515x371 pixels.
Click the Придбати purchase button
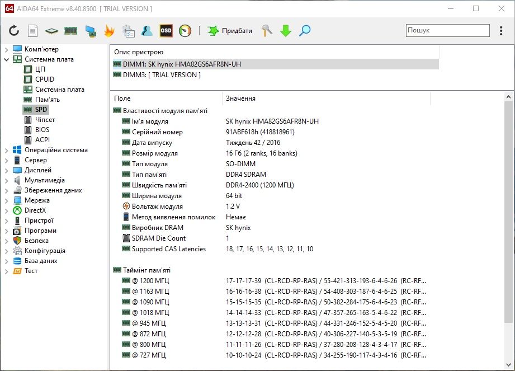[x=230, y=31]
